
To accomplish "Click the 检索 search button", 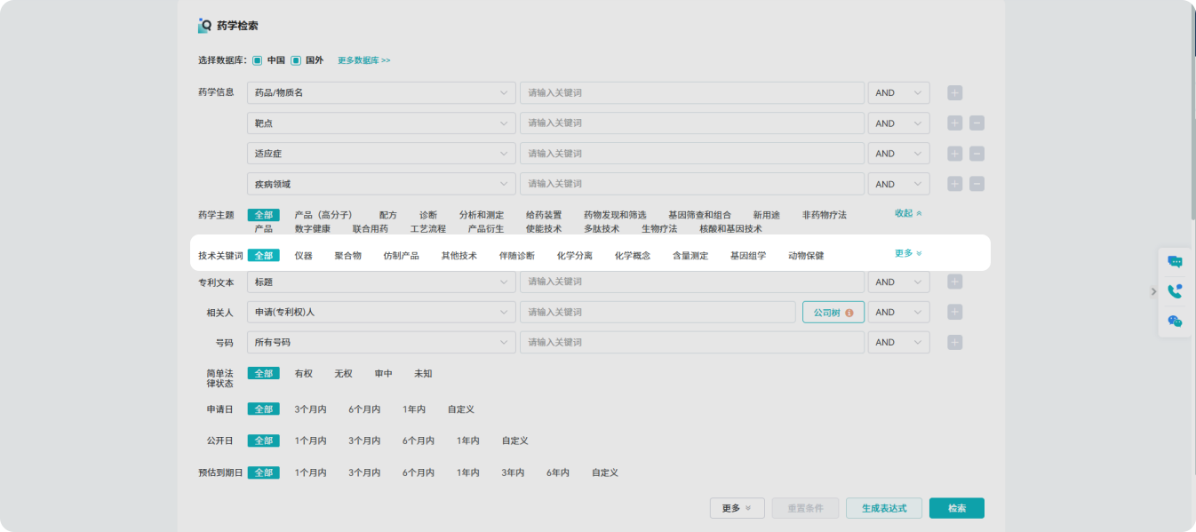I will click(957, 508).
